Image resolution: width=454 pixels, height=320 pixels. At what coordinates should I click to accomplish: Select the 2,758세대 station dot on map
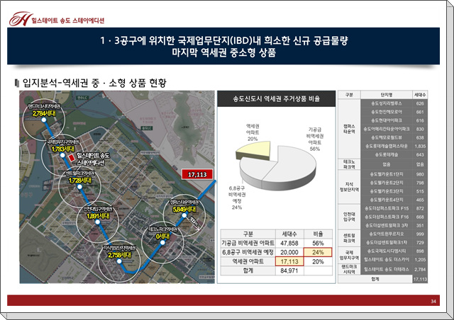119,261
